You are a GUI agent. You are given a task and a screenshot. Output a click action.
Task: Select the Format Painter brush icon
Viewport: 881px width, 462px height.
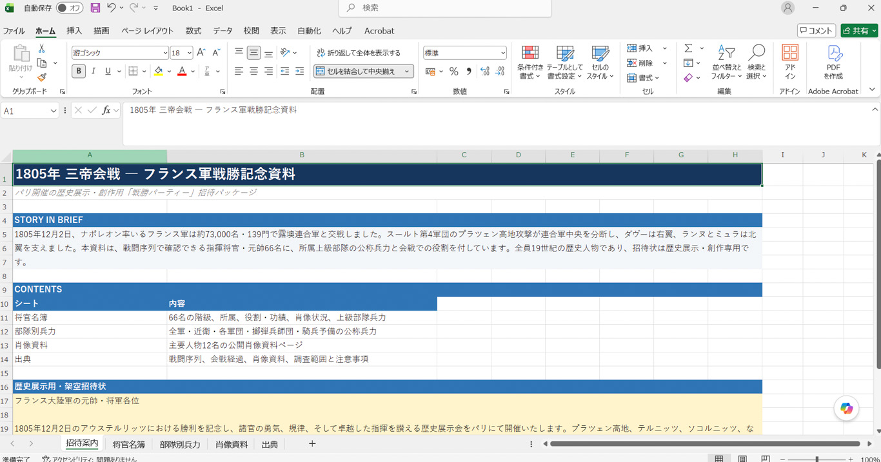point(42,77)
